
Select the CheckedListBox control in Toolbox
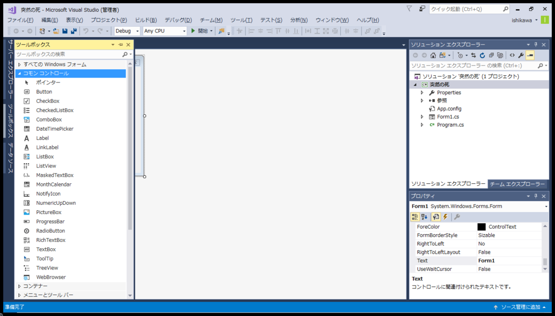[55, 110]
